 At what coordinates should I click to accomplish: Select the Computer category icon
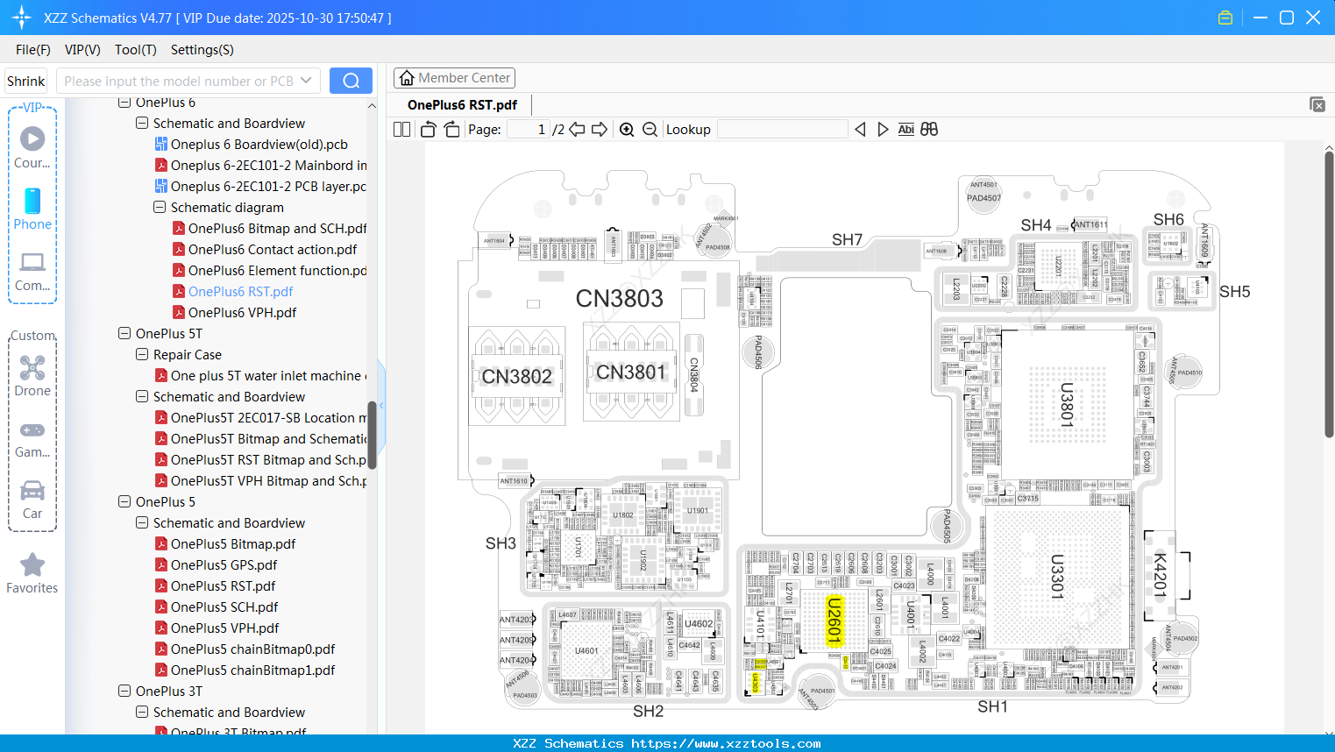[x=32, y=271]
